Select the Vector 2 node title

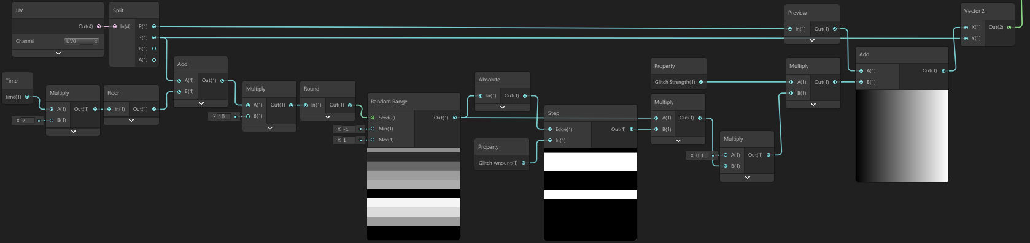point(974,11)
